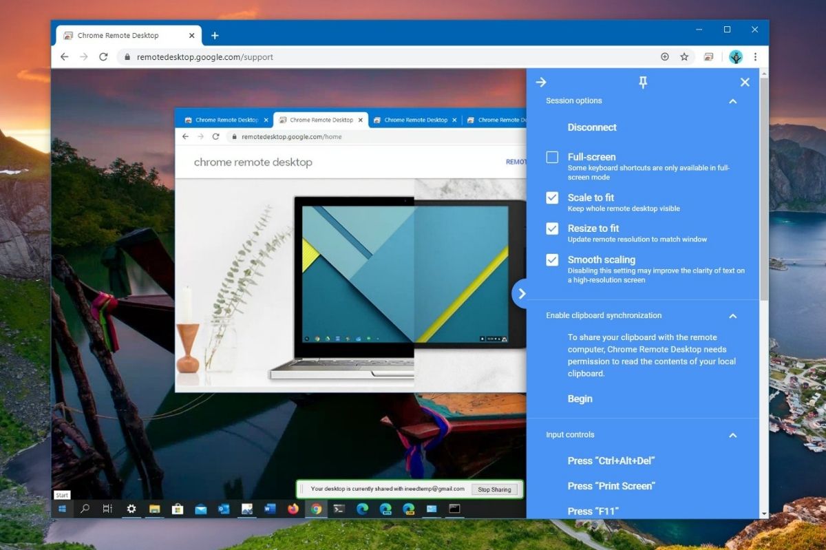Open the Chrome profile avatar
Image resolution: width=826 pixels, height=550 pixels.
coord(736,57)
